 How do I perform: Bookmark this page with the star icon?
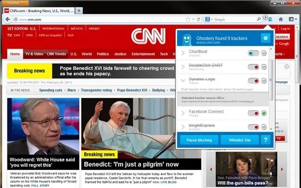(188, 19)
